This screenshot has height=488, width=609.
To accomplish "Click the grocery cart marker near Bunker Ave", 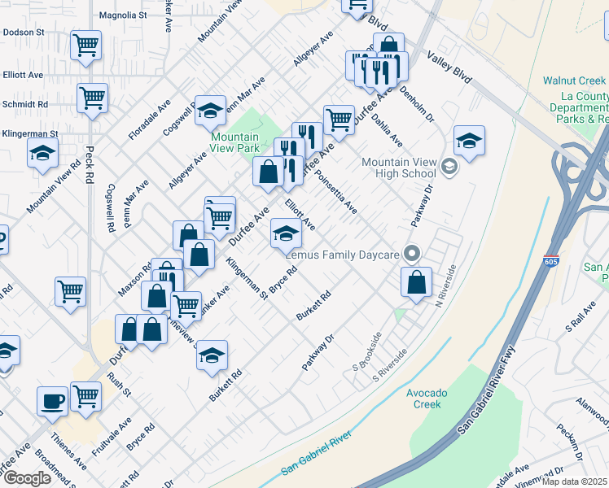I will (x=186, y=308).
